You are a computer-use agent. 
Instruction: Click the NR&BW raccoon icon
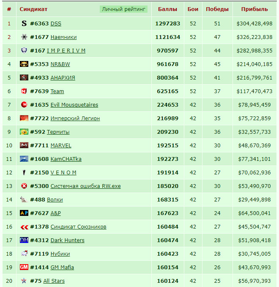click(24, 64)
